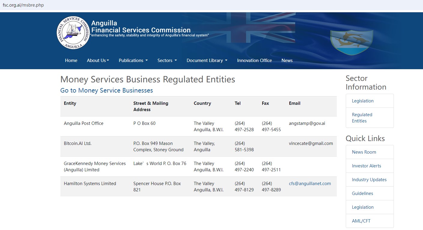The image size is (423, 230).
Task: Open the About Us dropdown menu
Action: 98,60
